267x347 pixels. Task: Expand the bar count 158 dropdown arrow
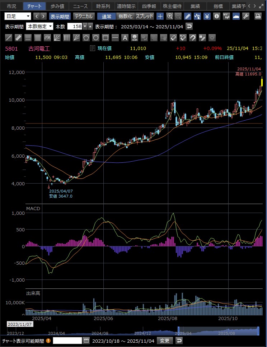(x=85, y=26)
